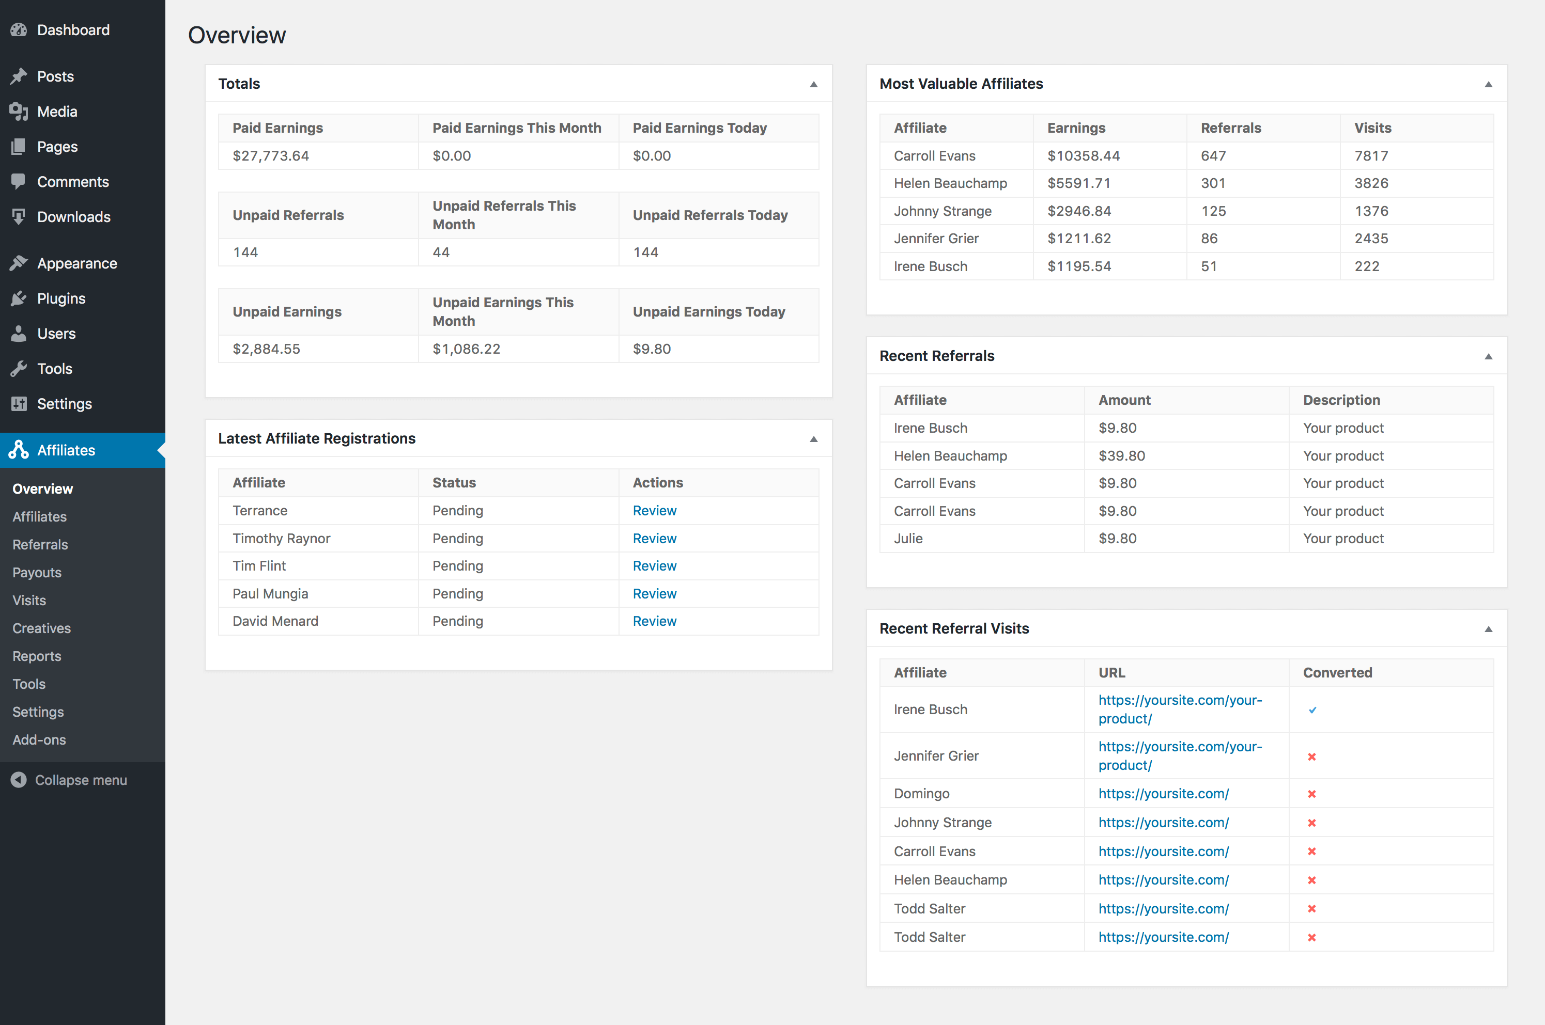Click Review link for David Menard
Screen dimensions: 1545x1025
click(x=655, y=621)
